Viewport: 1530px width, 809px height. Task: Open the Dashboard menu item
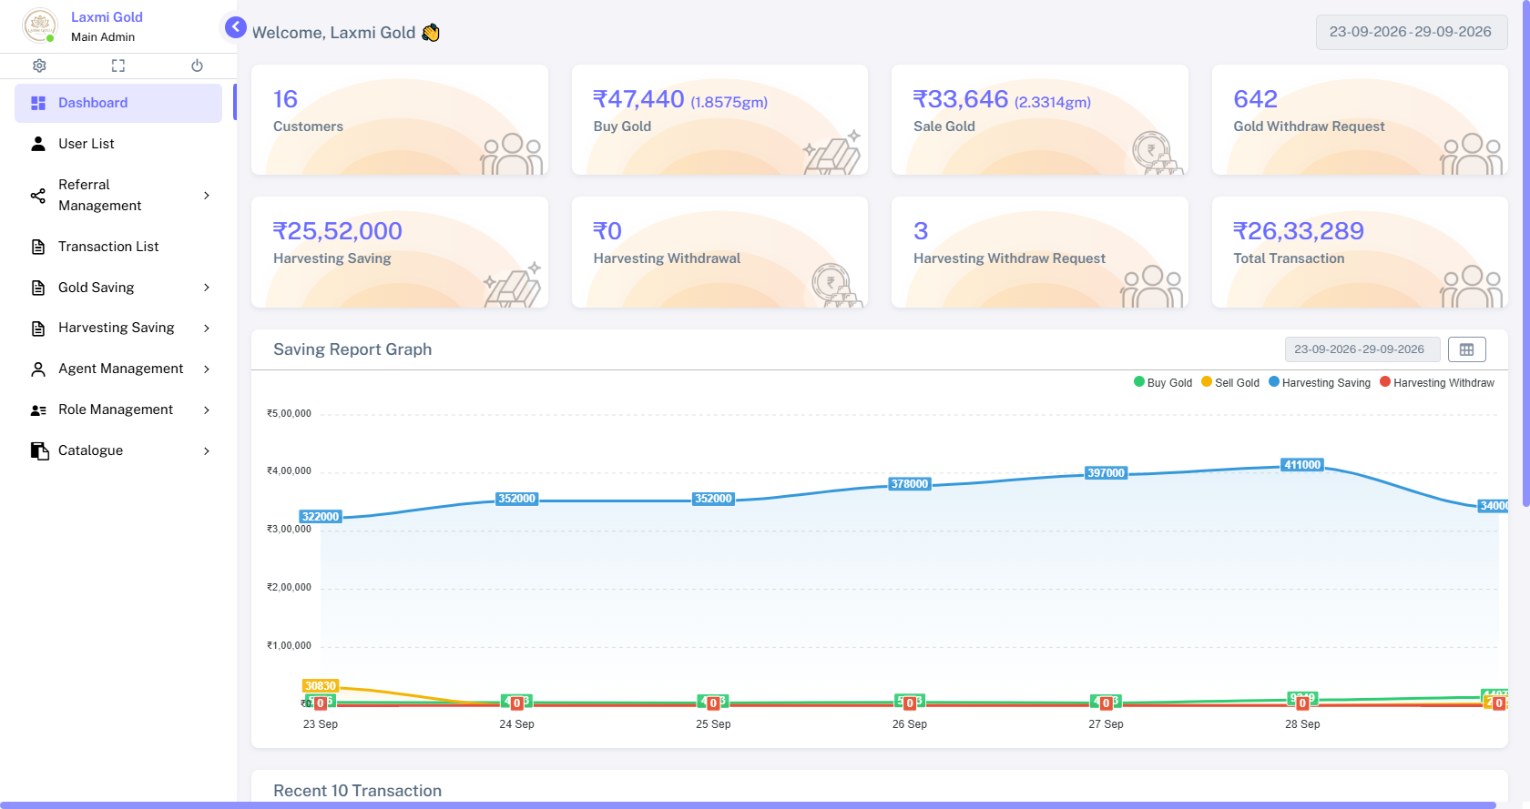(118, 103)
